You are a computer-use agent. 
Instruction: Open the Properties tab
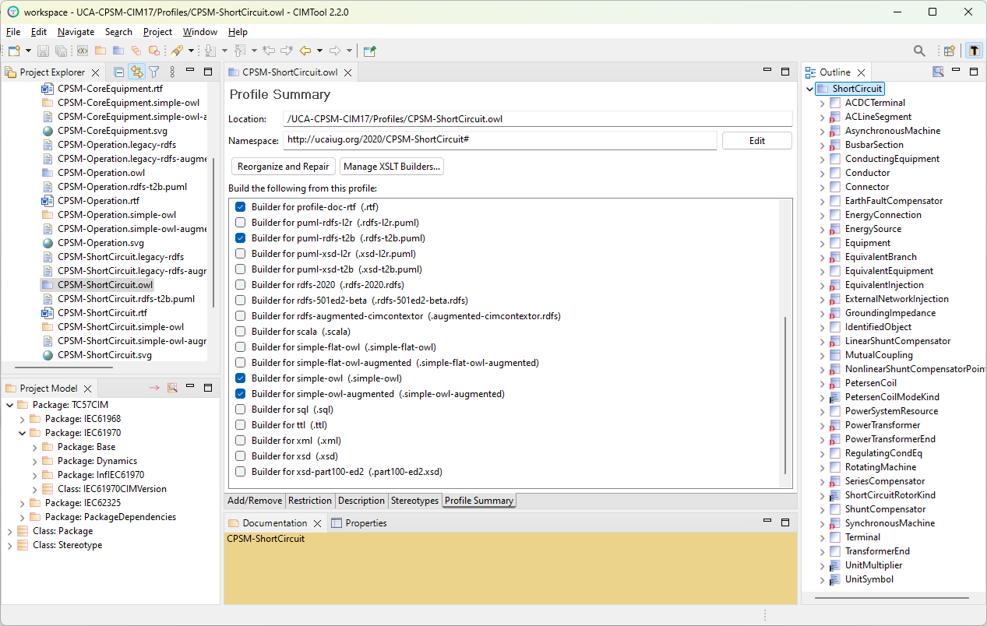(359, 523)
